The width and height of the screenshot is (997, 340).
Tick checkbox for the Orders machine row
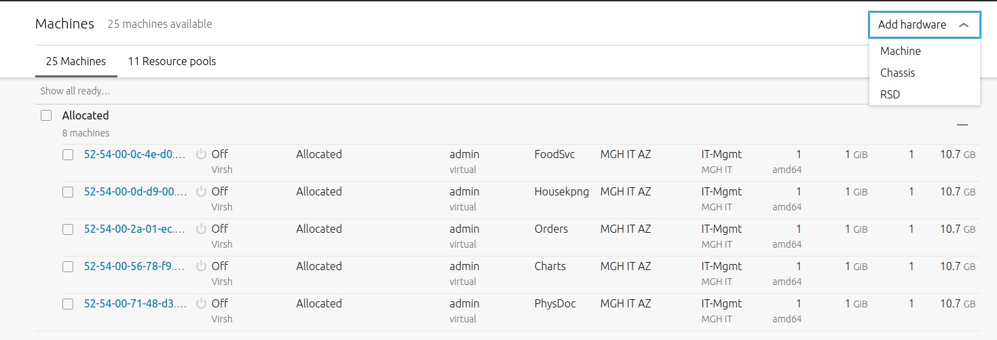[x=68, y=229]
